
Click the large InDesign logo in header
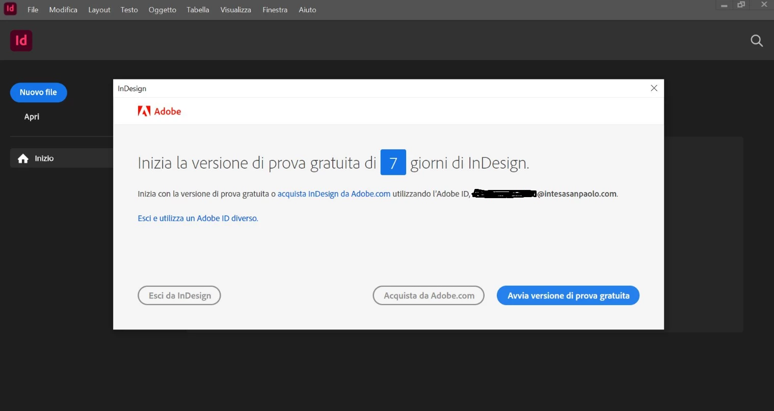tap(21, 41)
